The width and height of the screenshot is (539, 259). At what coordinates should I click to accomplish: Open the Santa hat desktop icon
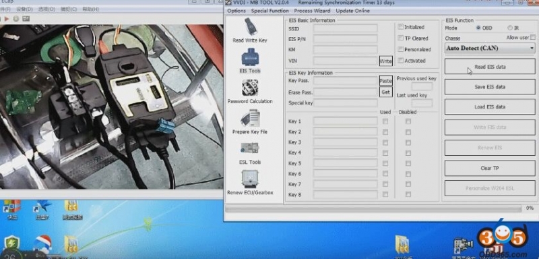coord(43,244)
